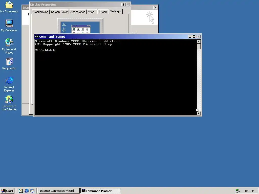Image resolution: width=259 pixels, height=194 pixels.
Task: Click Command Prompt scrollbar down arrow
Action: pos(199,113)
